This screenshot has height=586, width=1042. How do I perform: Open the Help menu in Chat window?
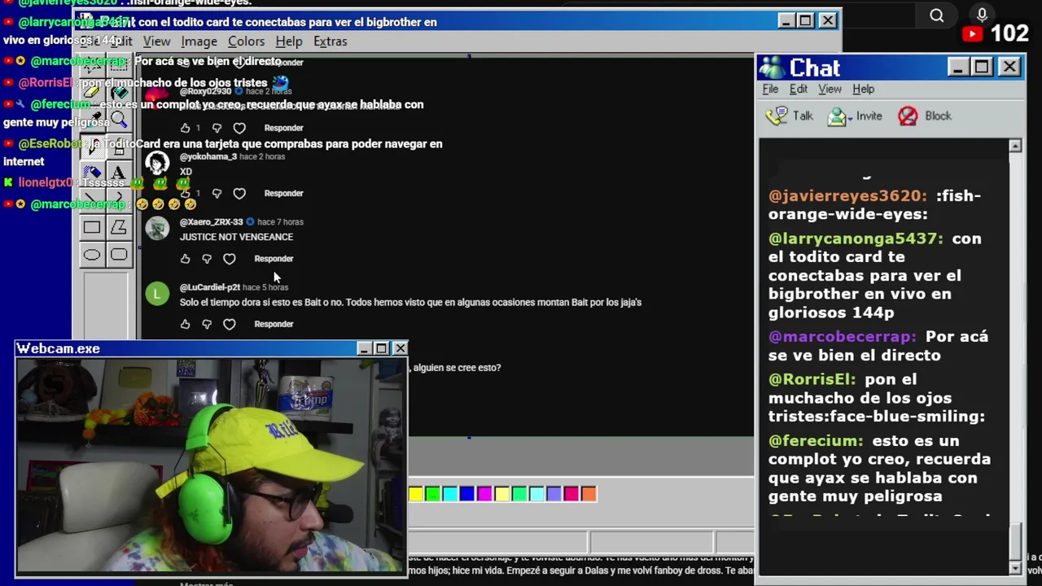863,89
